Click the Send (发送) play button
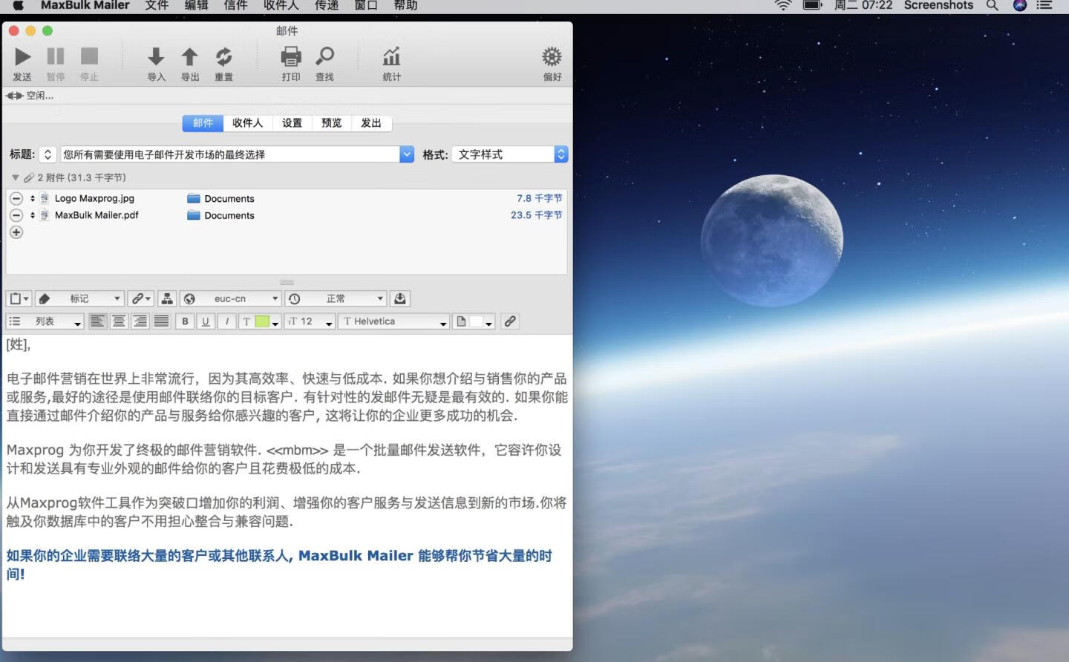 coord(22,57)
